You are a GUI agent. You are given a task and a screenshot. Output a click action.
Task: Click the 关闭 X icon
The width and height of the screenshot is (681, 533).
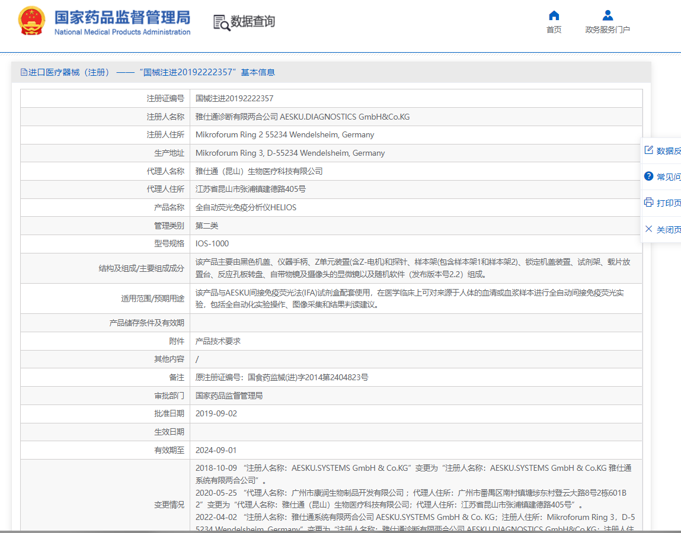tap(649, 229)
